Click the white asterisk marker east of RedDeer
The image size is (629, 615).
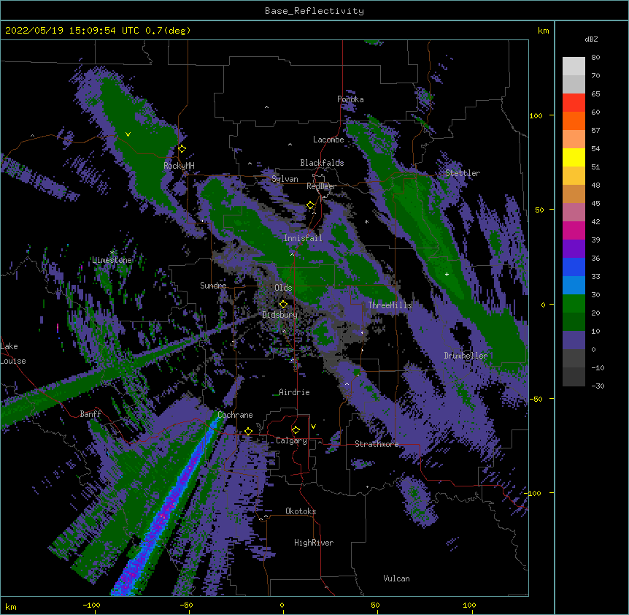point(366,222)
